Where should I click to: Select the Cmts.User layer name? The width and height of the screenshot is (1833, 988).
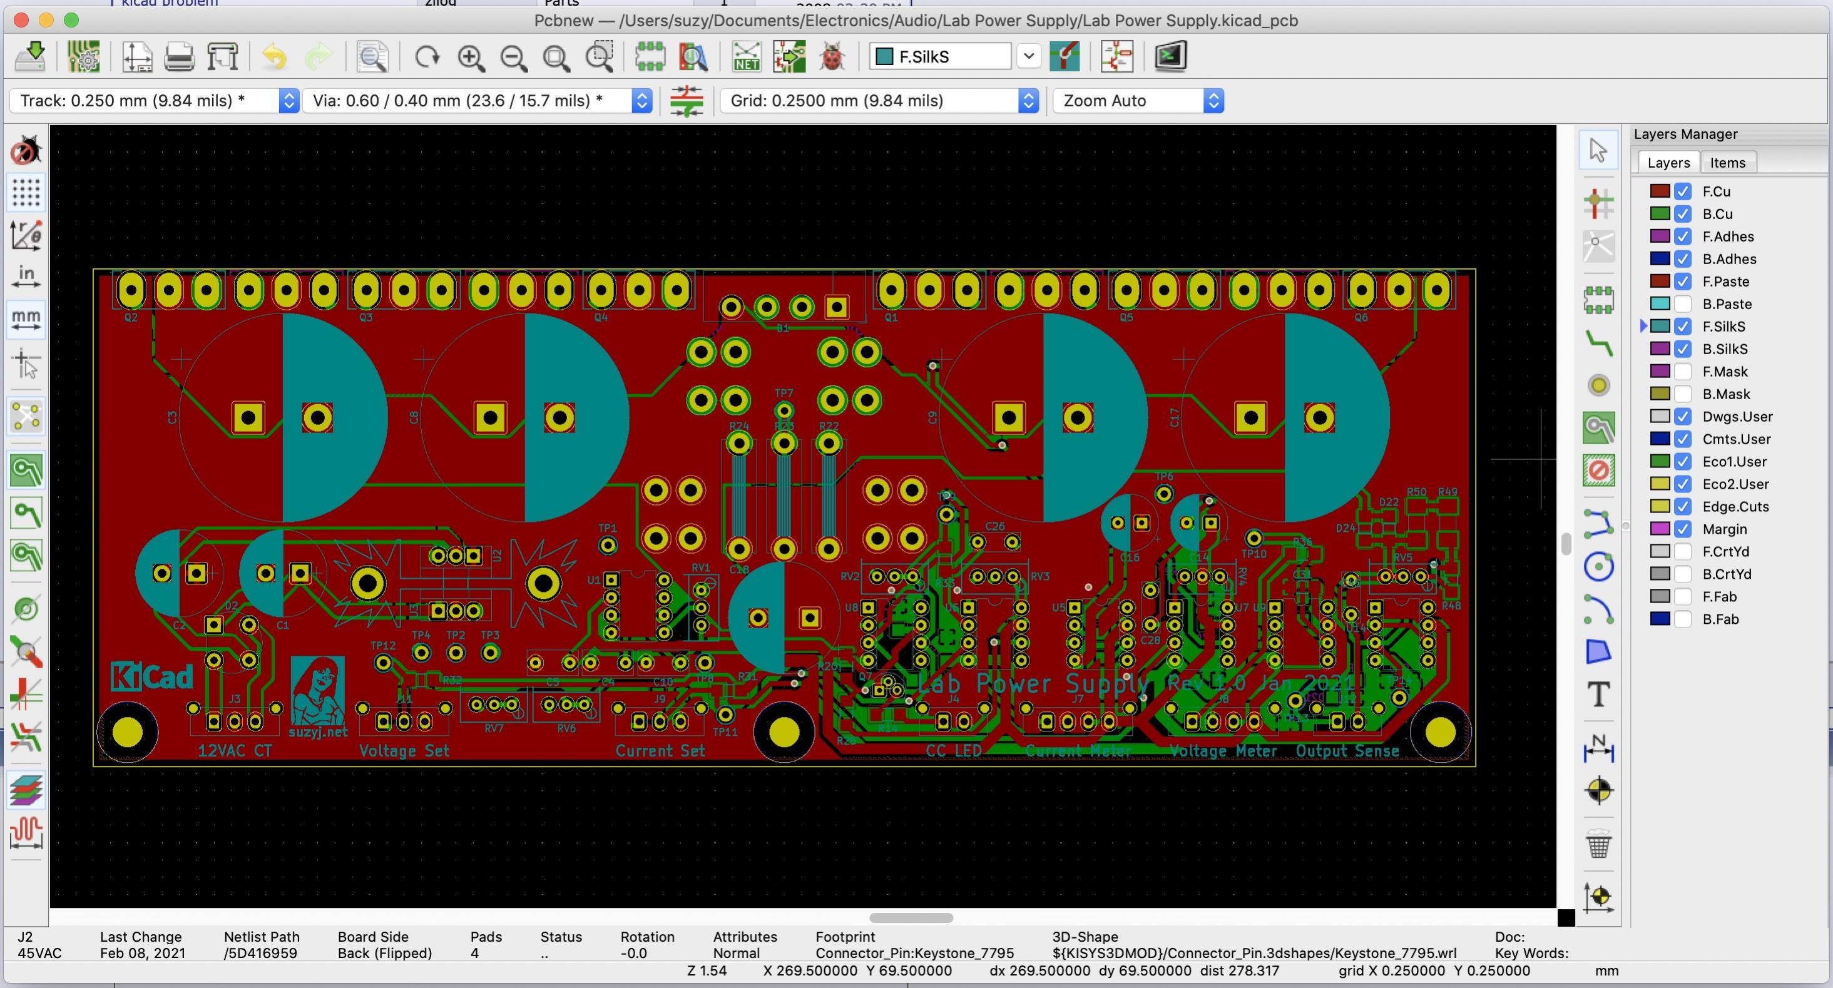point(1737,439)
